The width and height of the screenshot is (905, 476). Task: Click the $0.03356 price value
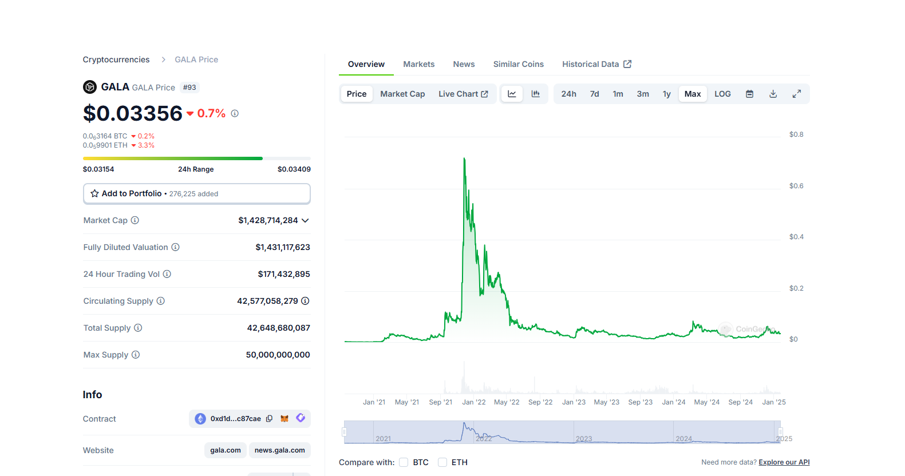pyautogui.click(x=133, y=113)
